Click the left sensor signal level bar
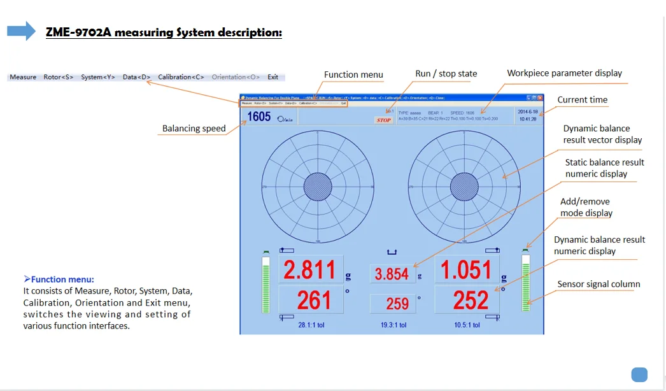This screenshot has height=391, width=666. [266, 284]
